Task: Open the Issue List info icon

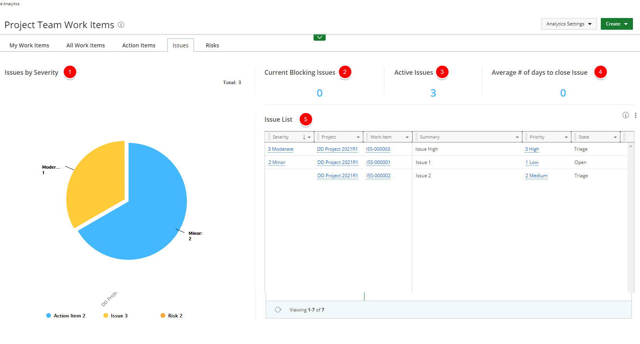Action: 625,115
